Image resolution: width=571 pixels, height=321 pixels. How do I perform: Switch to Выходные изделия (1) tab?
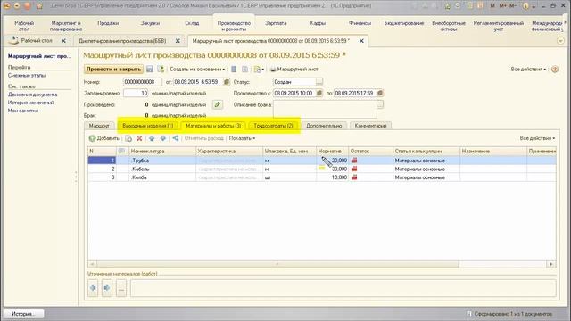(148, 126)
